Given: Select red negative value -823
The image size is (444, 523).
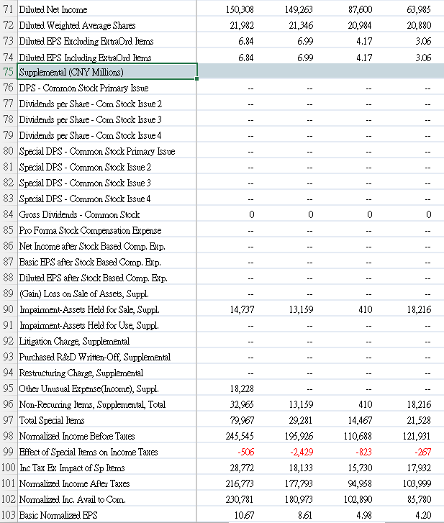Looking at the screenshot, I should pos(363,452).
